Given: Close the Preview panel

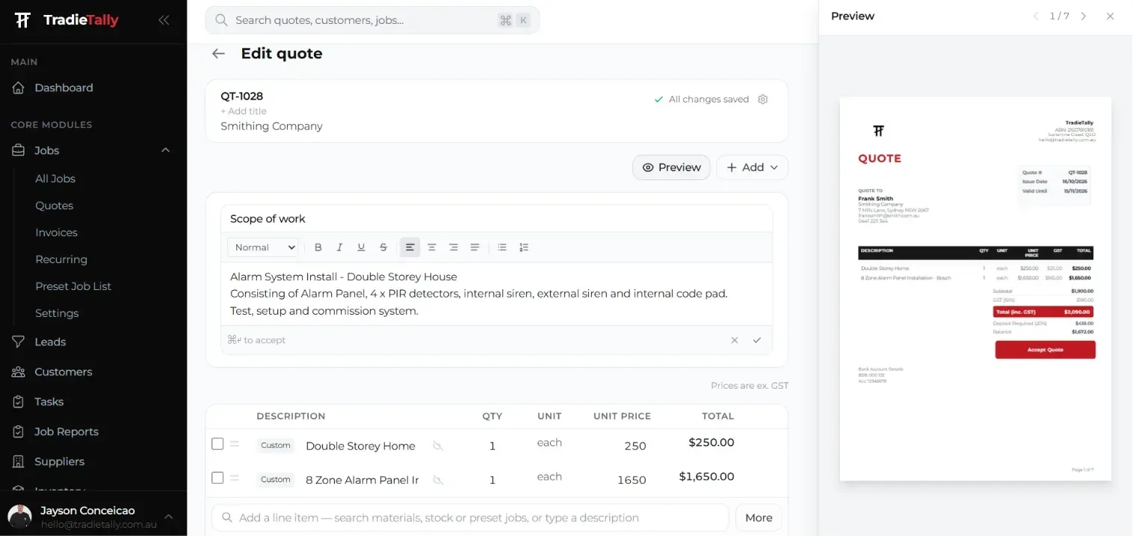Looking at the screenshot, I should pyautogui.click(x=1111, y=16).
